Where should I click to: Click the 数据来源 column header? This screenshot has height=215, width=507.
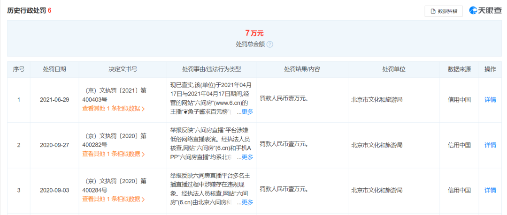(x=459, y=69)
